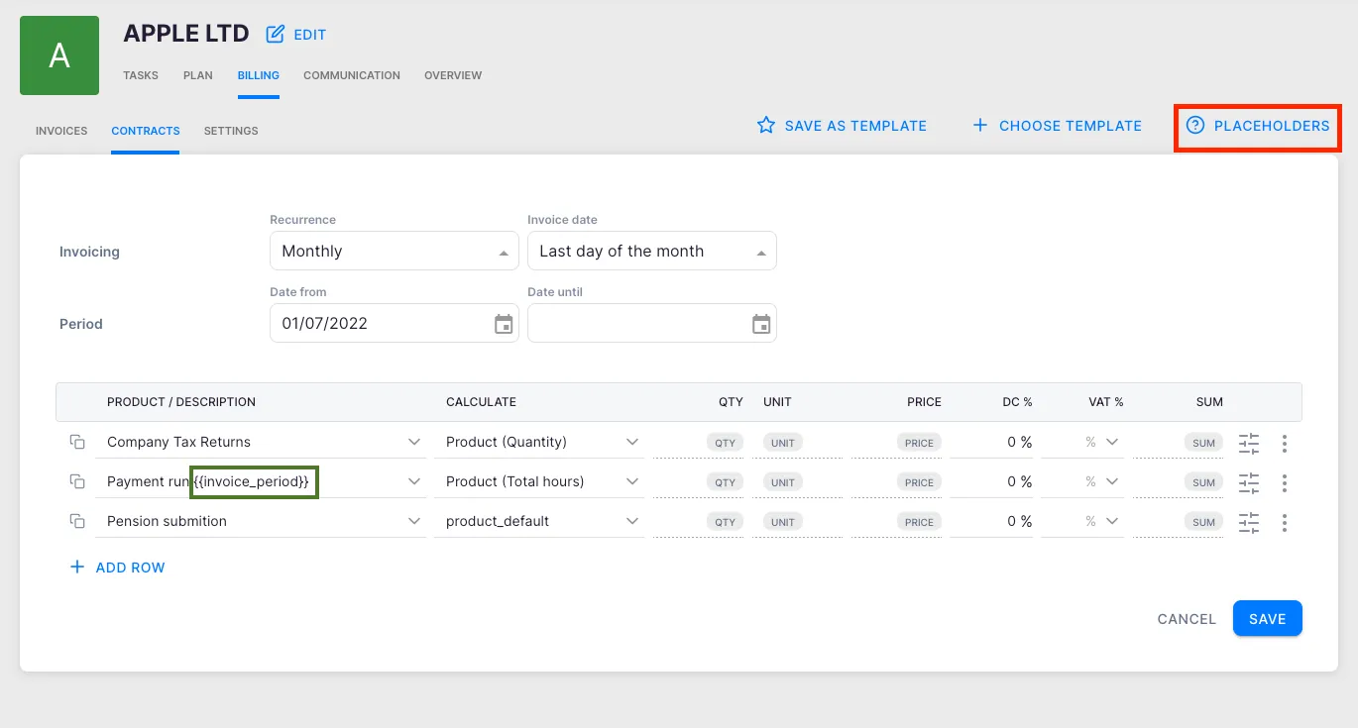Go to the billing Settings sub-tab
The width and height of the screenshot is (1358, 728).
(231, 131)
